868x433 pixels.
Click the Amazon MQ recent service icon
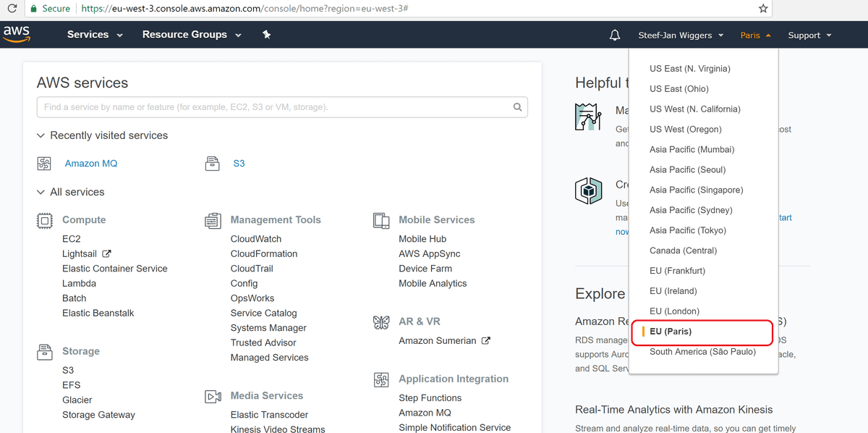[44, 164]
